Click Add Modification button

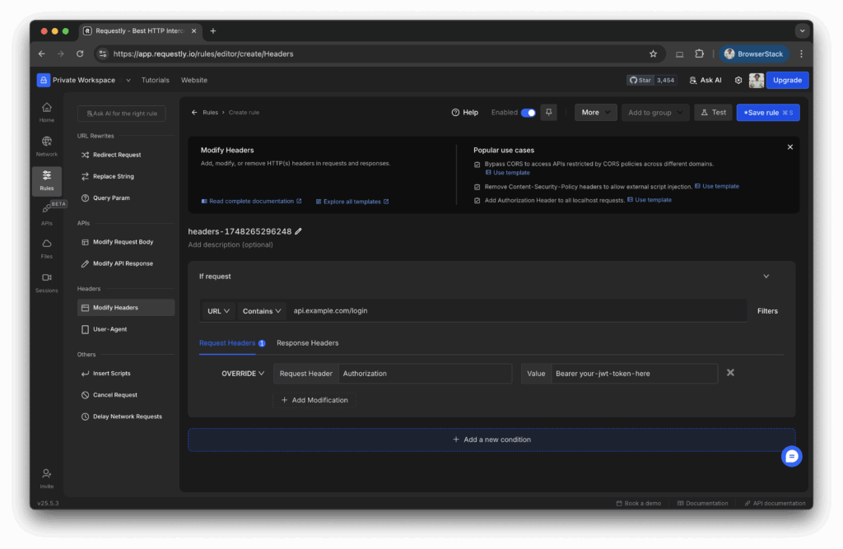pyautogui.click(x=314, y=400)
